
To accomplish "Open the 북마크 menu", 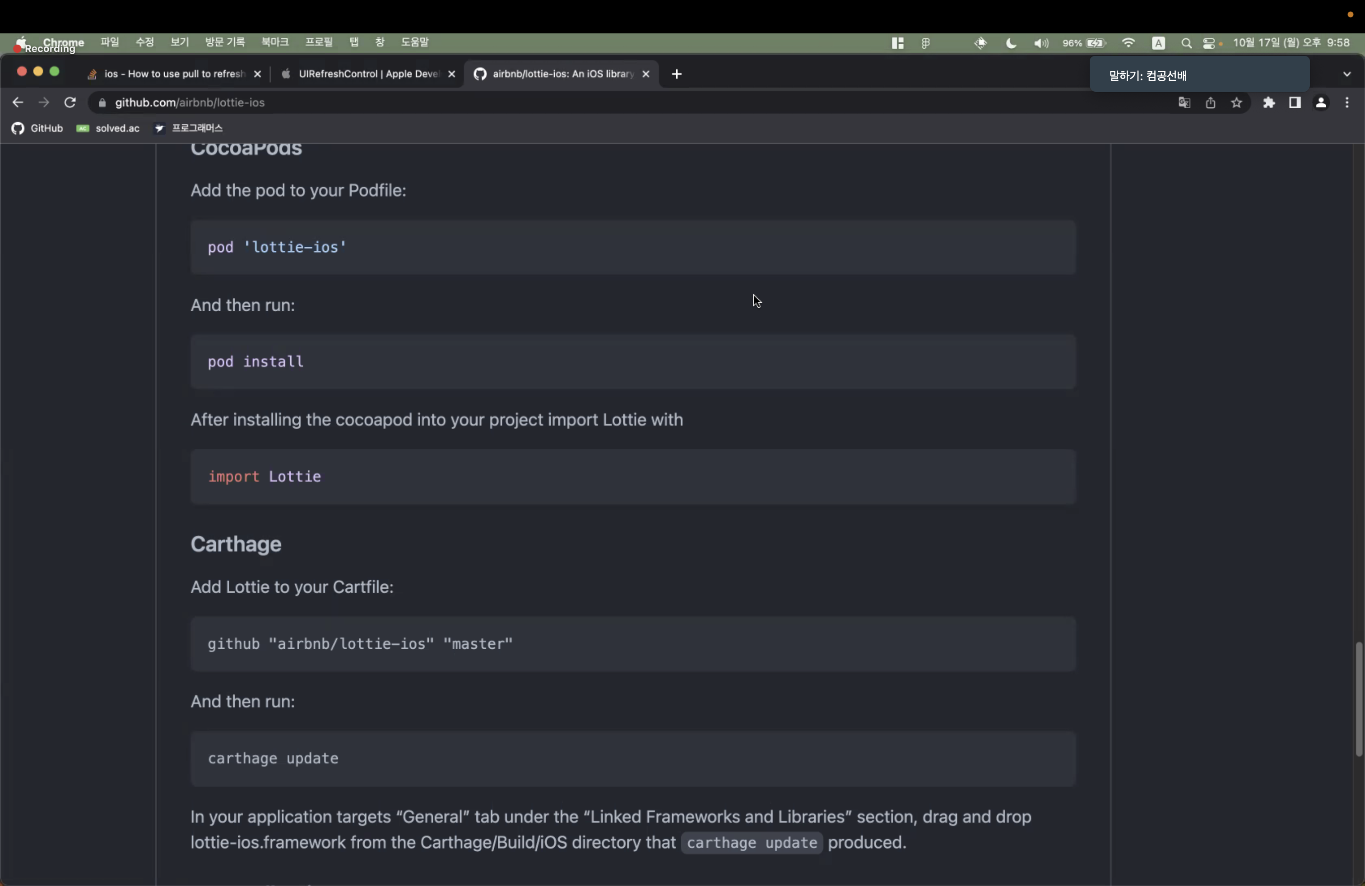I will point(275,42).
